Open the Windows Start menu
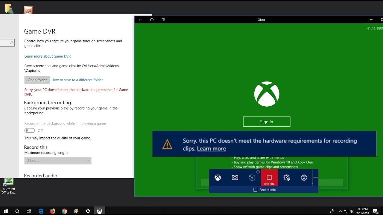The width and height of the screenshot is (383, 215). [x=6, y=211]
